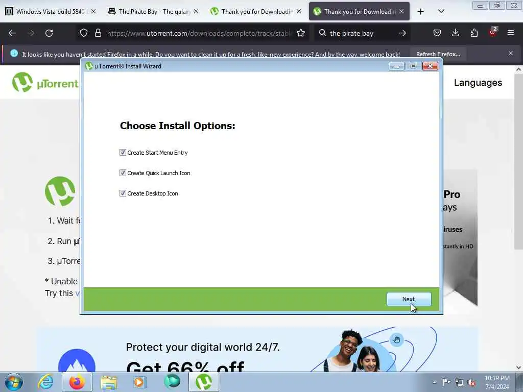Click the muted volume tray icon
Viewport: 523px width, 392px height.
(x=471, y=383)
